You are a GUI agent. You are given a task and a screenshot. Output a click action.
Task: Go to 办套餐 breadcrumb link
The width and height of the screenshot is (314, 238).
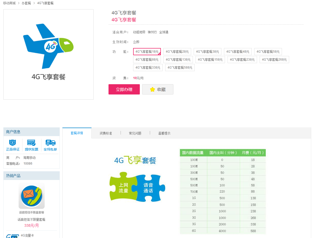click(26, 3)
